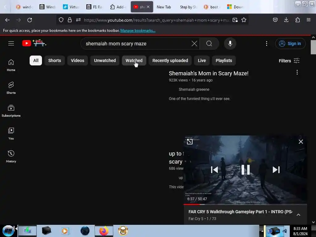Select the Videos filter chip
The height and width of the screenshot is (237, 316).
(x=77, y=60)
